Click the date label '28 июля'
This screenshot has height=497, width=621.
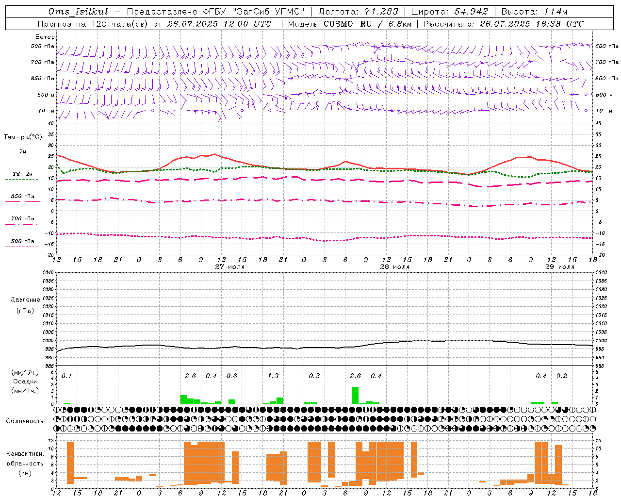[x=395, y=267]
